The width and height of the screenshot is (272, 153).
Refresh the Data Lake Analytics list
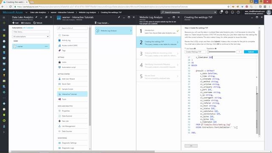click(x=38, y=23)
